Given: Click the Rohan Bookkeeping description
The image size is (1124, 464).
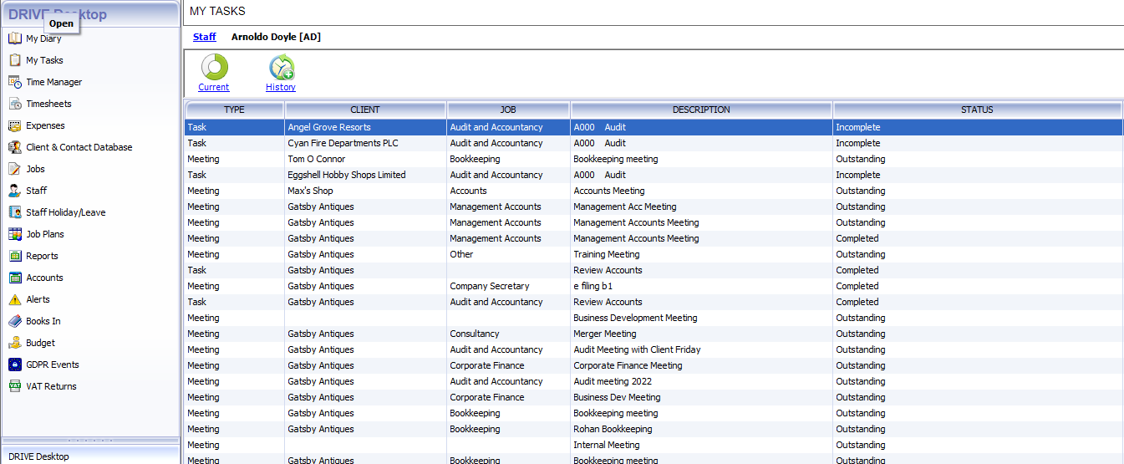Looking at the screenshot, I should [614, 429].
